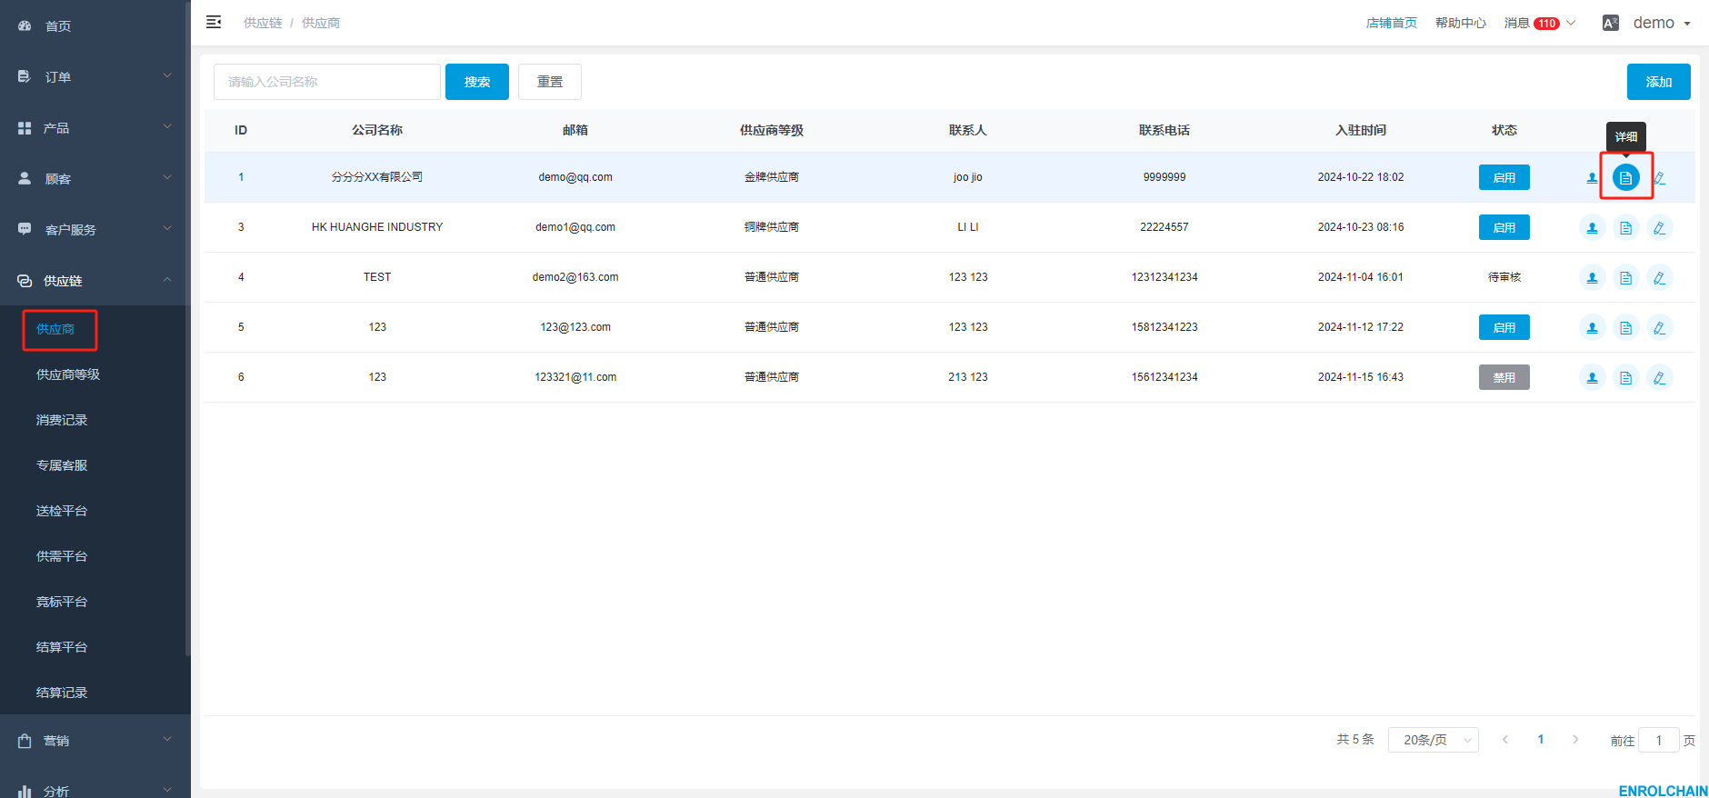Screen dimensions: 1709x798
Task: Click the Customer Service chat icon
Action: coord(25,229)
